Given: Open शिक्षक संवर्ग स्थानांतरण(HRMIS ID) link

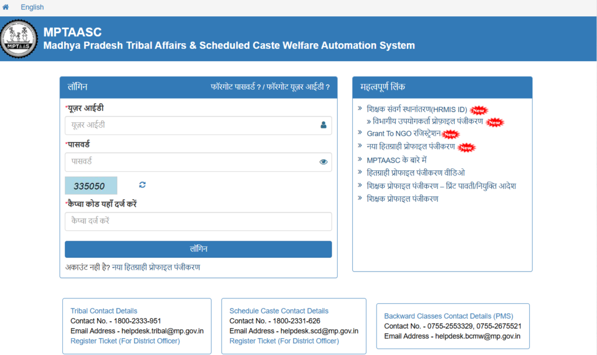Looking at the screenshot, I should click(417, 109).
